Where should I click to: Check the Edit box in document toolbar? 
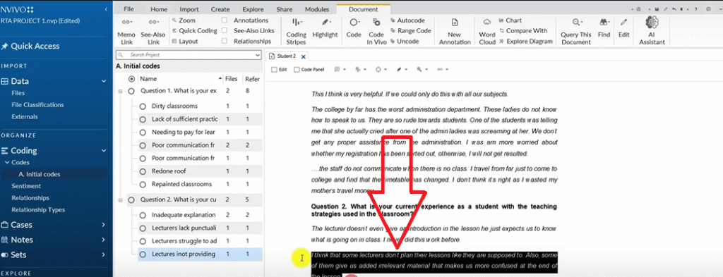click(275, 70)
